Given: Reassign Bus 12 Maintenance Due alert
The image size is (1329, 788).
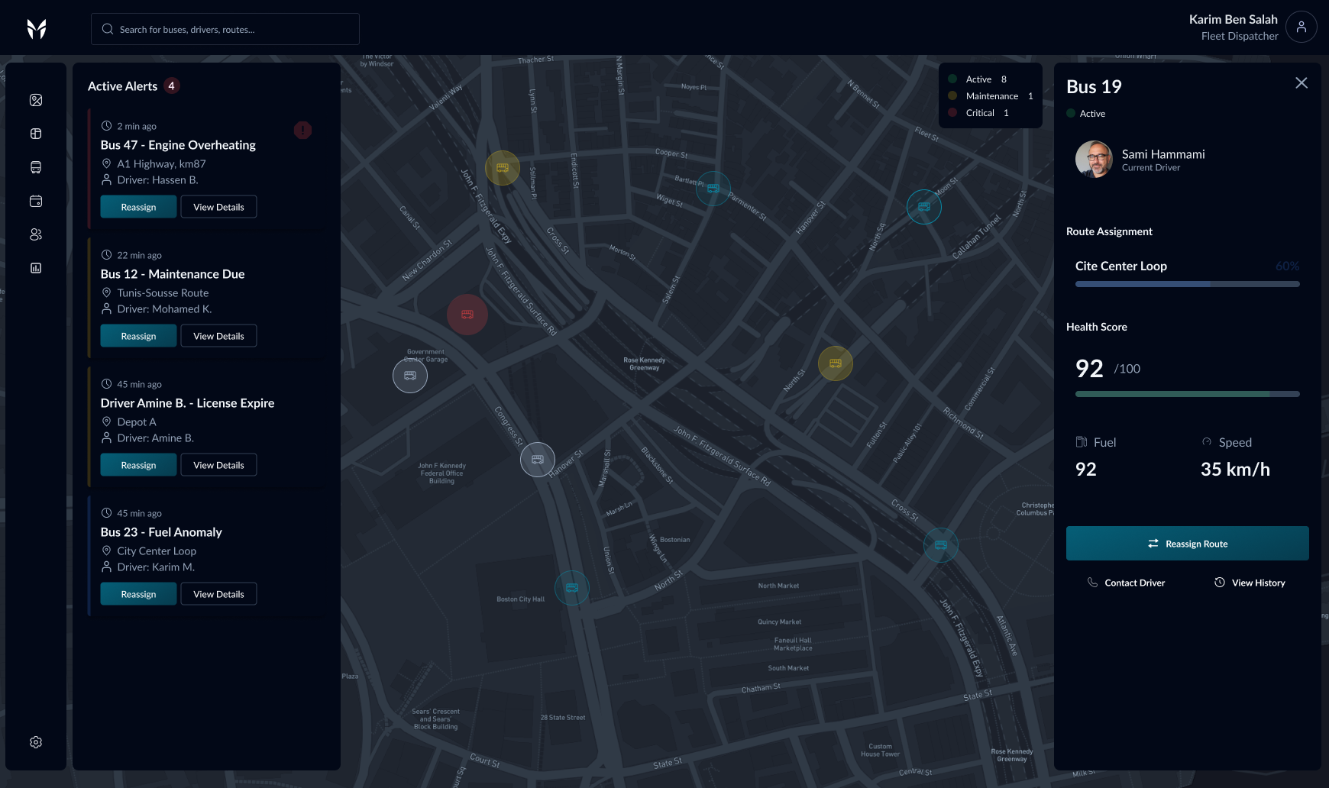Looking at the screenshot, I should pos(138,336).
